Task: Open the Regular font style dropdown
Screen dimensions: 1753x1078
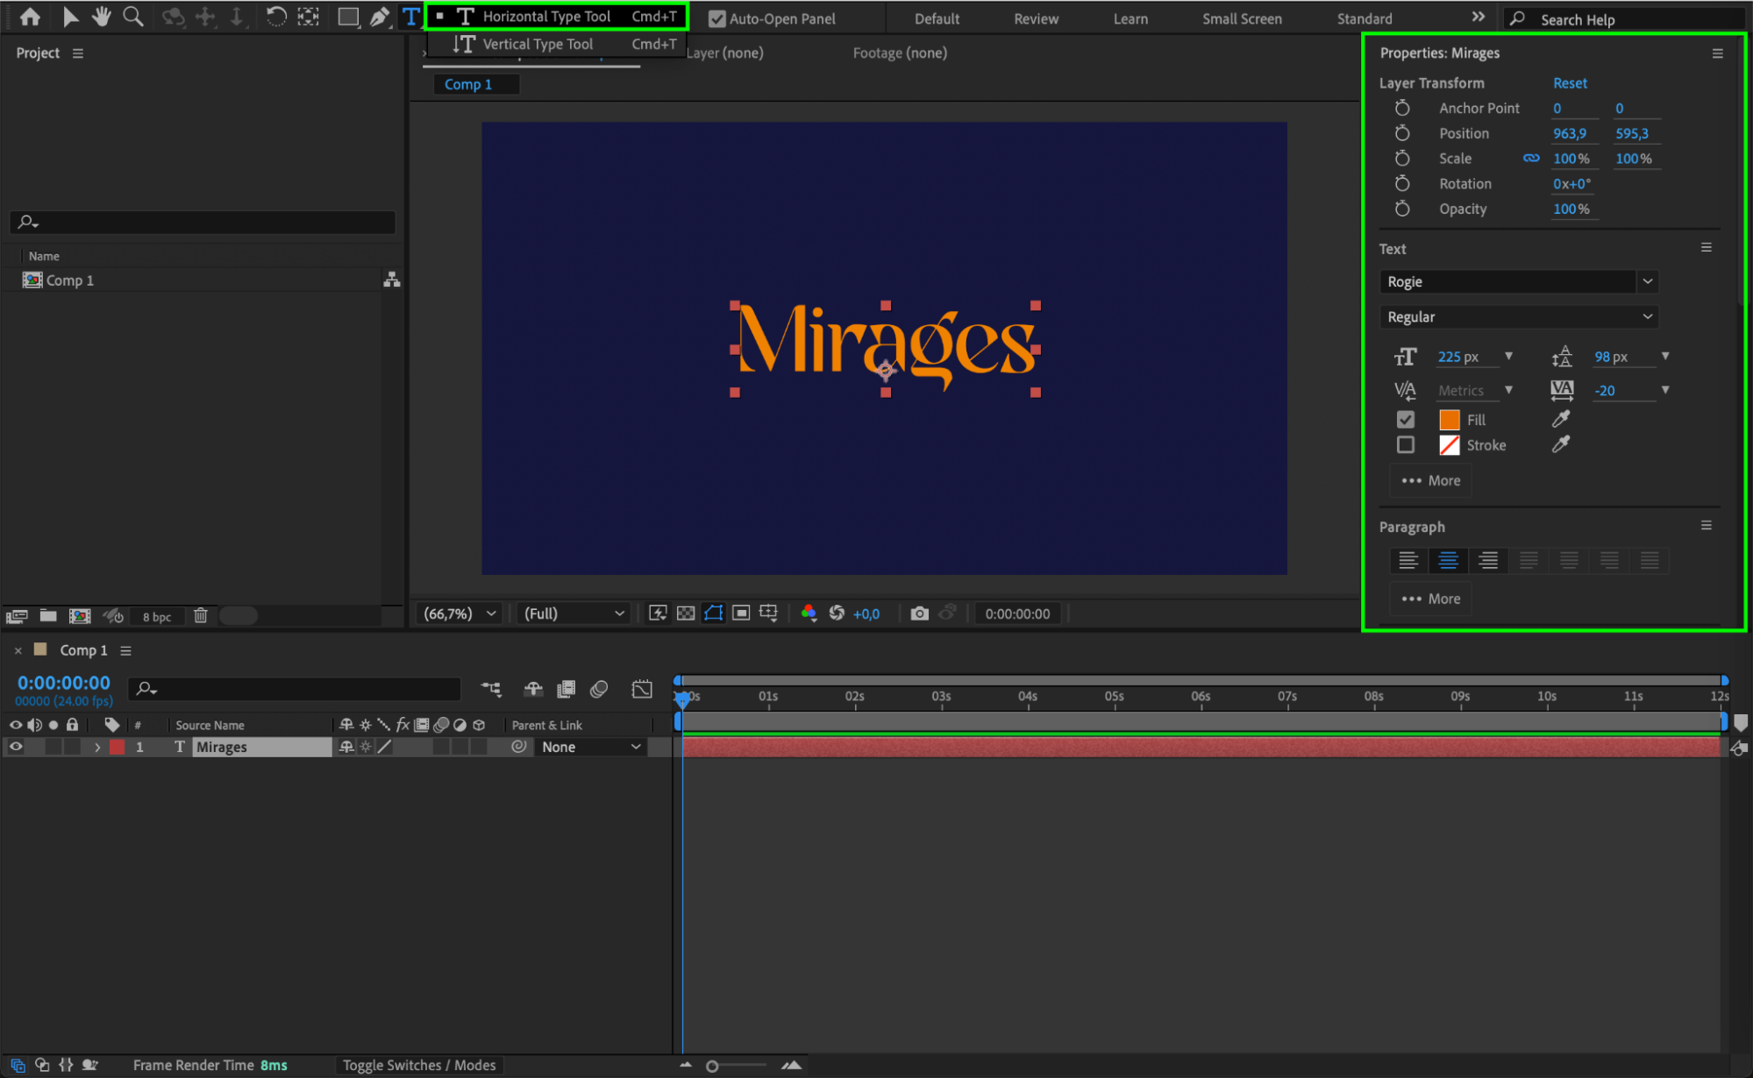Action: (1647, 316)
